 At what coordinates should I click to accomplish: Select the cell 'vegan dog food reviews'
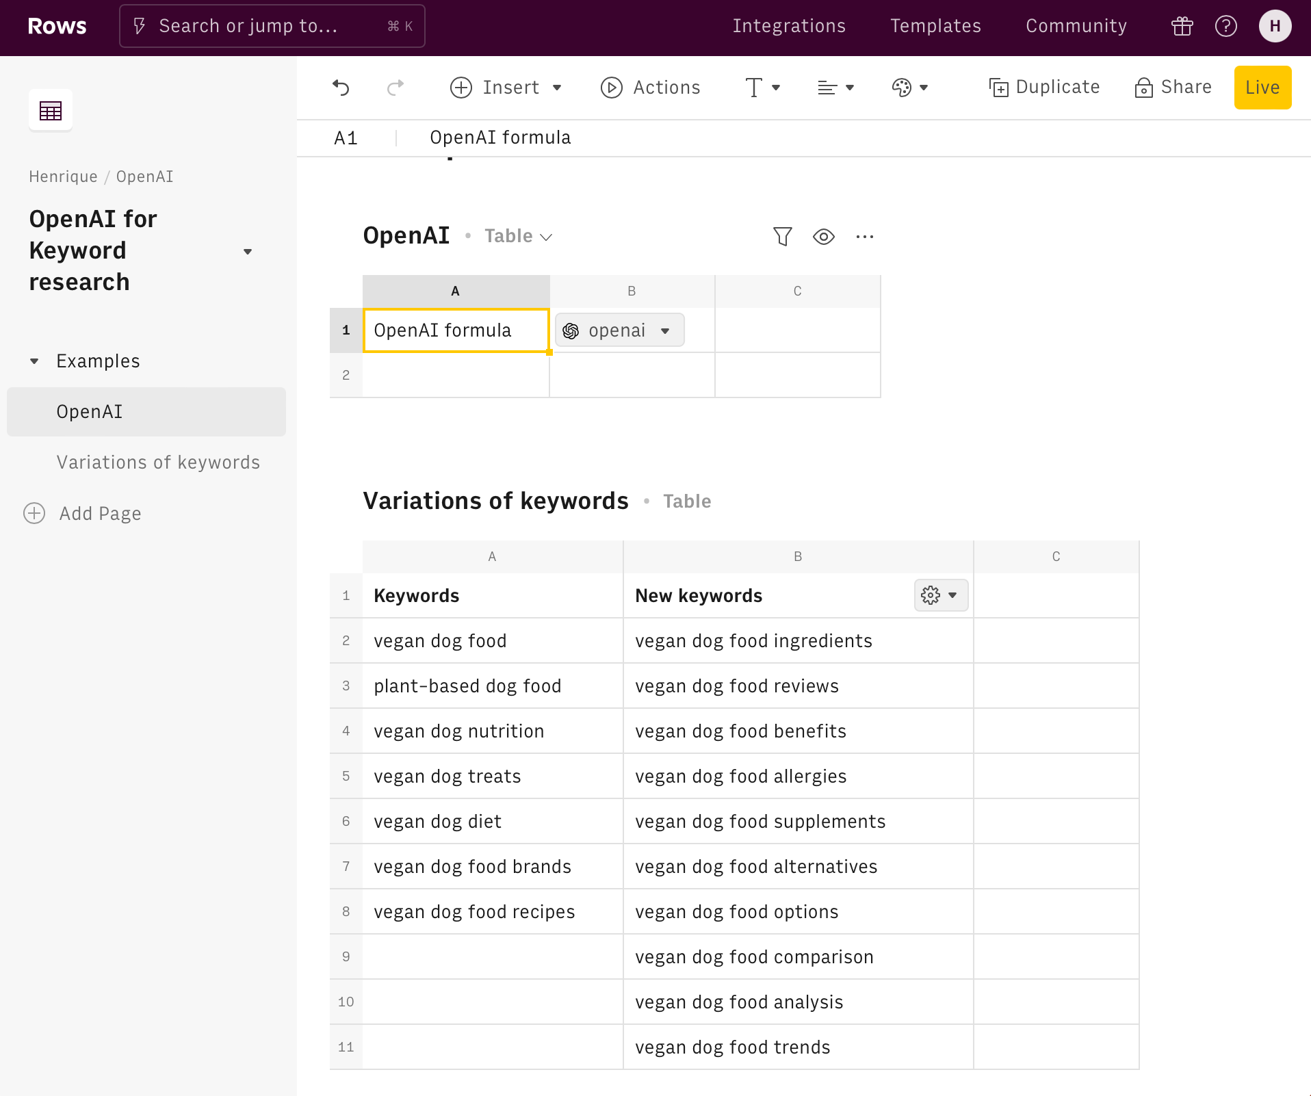(x=798, y=686)
